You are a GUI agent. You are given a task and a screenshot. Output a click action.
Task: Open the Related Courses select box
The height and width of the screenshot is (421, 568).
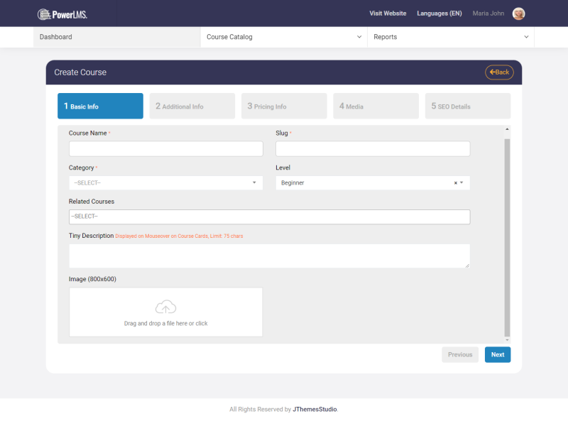pyautogui.click(x=270, y=217)
